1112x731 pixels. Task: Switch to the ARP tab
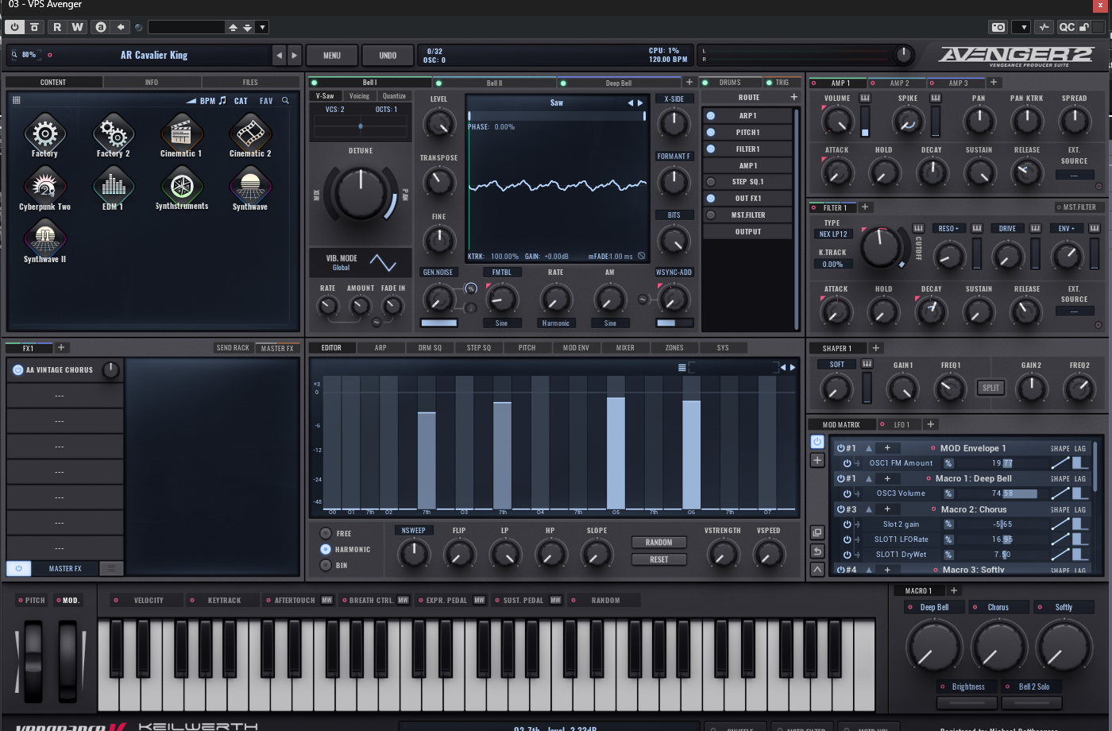click(380, 348)
